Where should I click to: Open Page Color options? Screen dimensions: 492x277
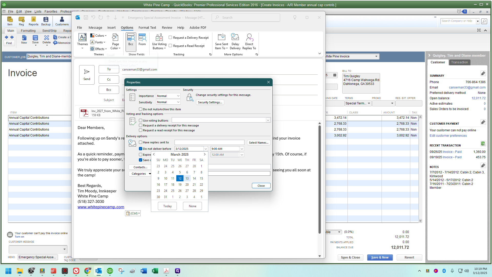click(x=115, y=42)
